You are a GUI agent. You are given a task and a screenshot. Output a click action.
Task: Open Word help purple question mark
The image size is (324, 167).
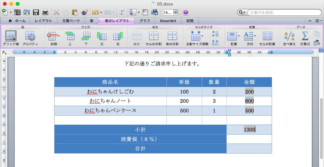point(185,12)
